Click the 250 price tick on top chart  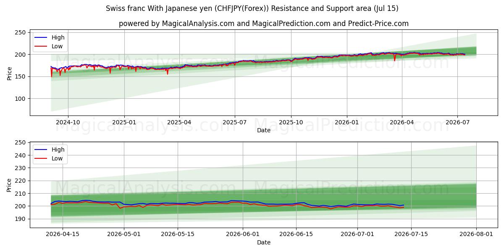click(21, 33)
